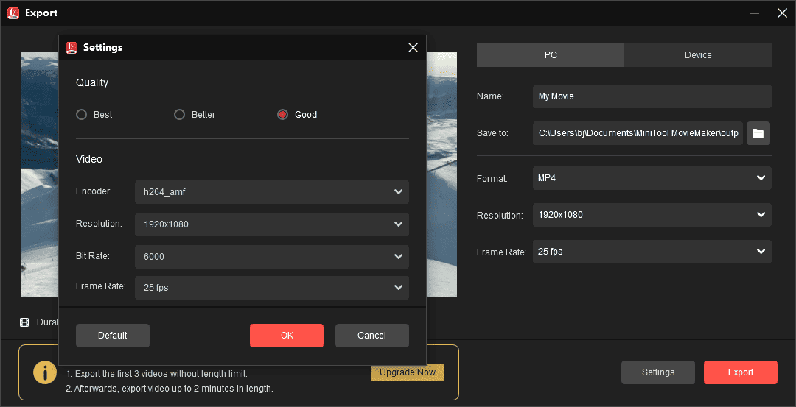Viewport: 796px width, 407px height.
Task: Click the Export window title text
Action: tap(41, 13)
